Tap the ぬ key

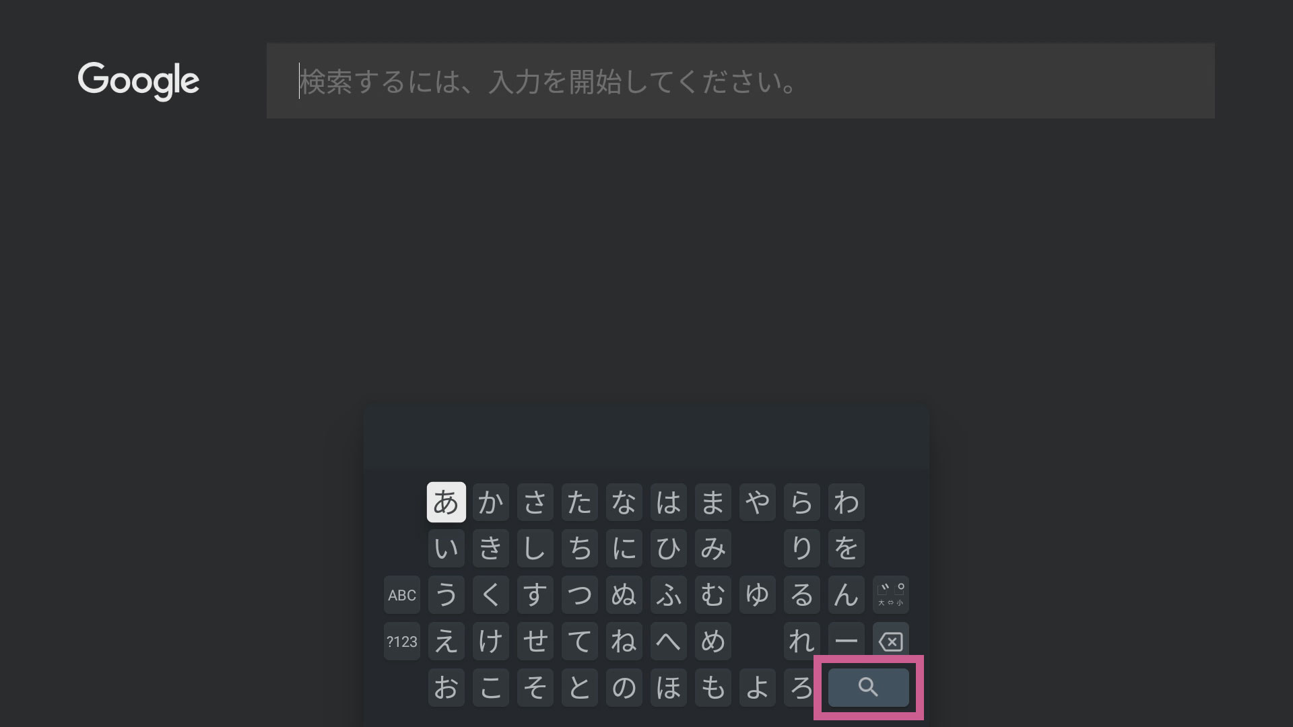(x=624, y=595)
